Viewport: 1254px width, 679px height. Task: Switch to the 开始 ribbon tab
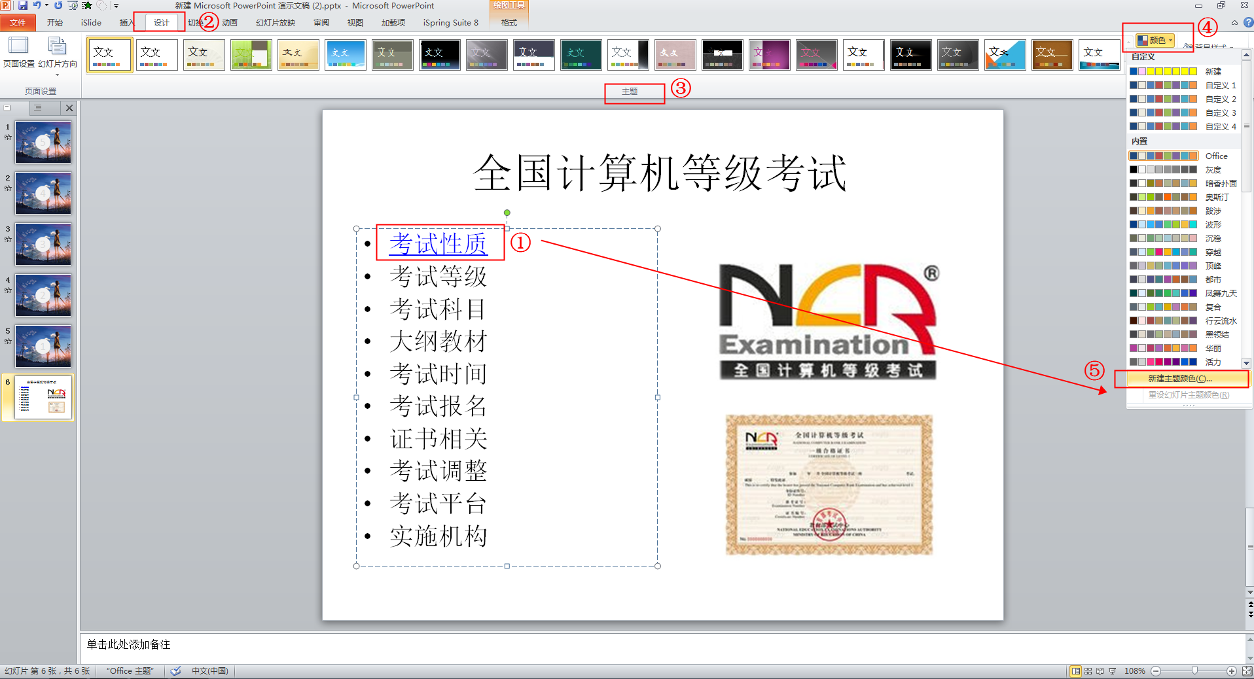point(55,22)
